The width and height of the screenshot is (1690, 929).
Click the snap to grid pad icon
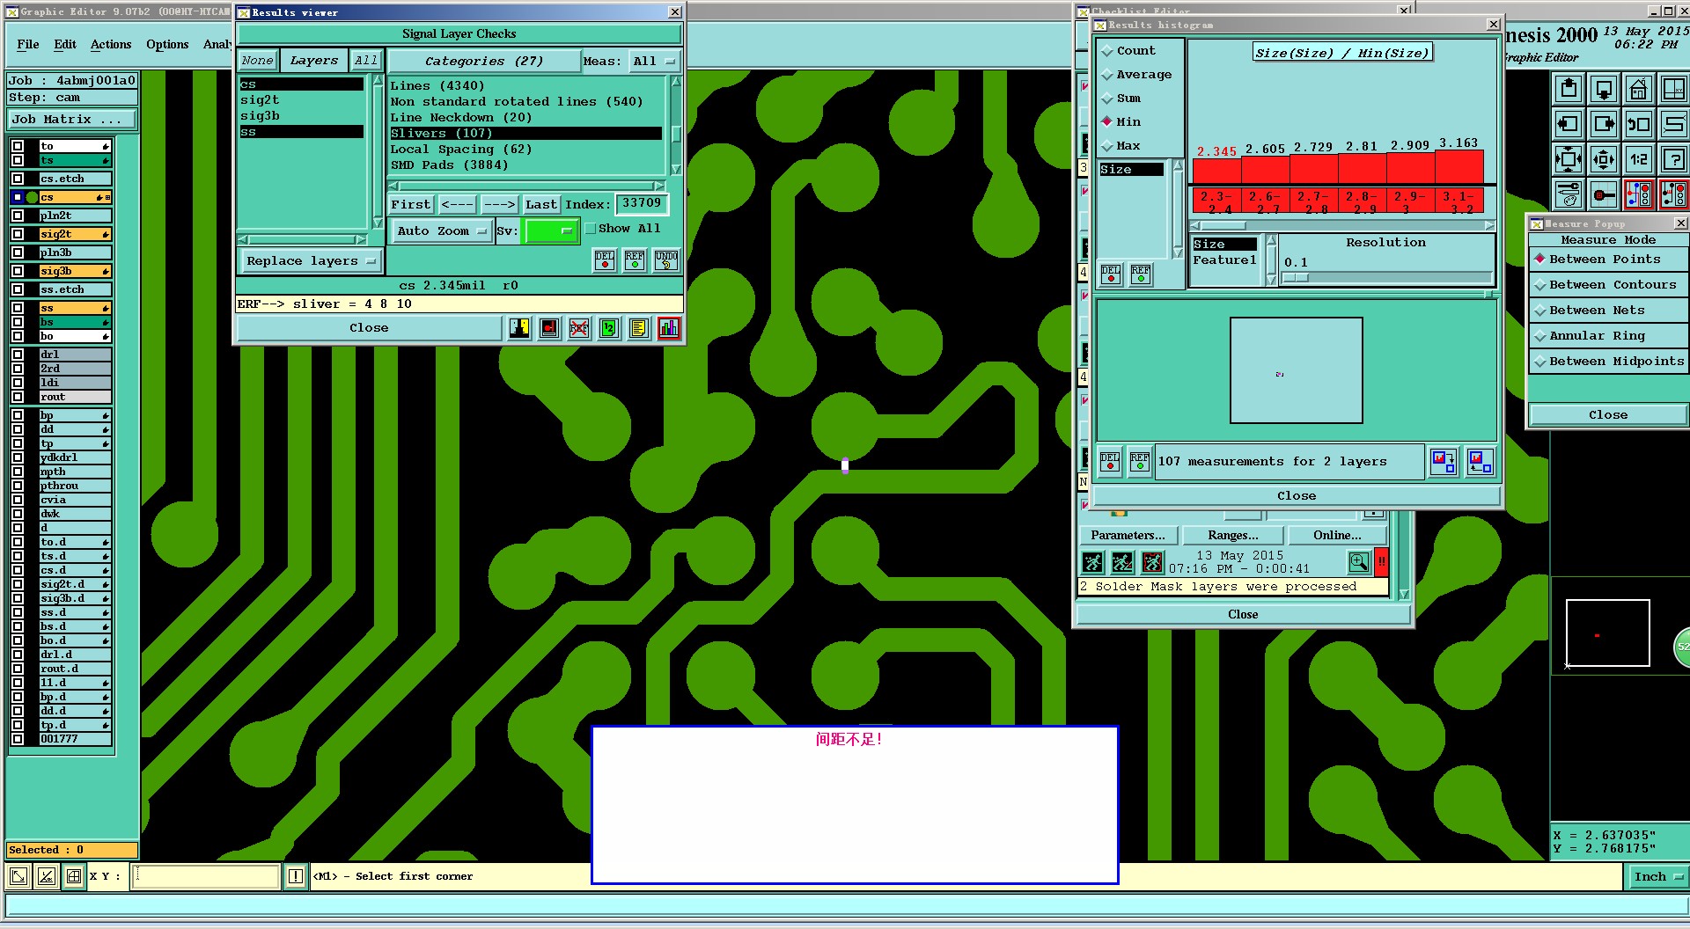1604,194
